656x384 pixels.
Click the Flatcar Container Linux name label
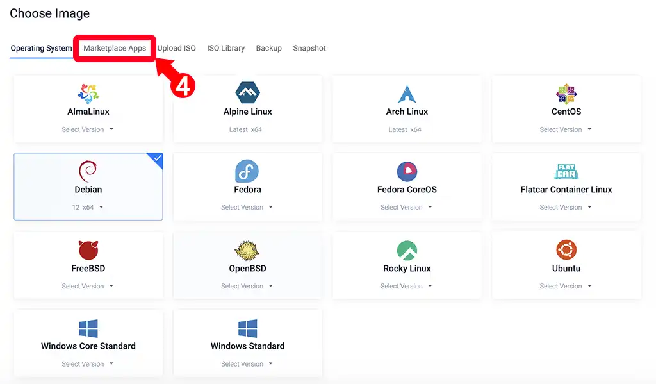(566, 190)
